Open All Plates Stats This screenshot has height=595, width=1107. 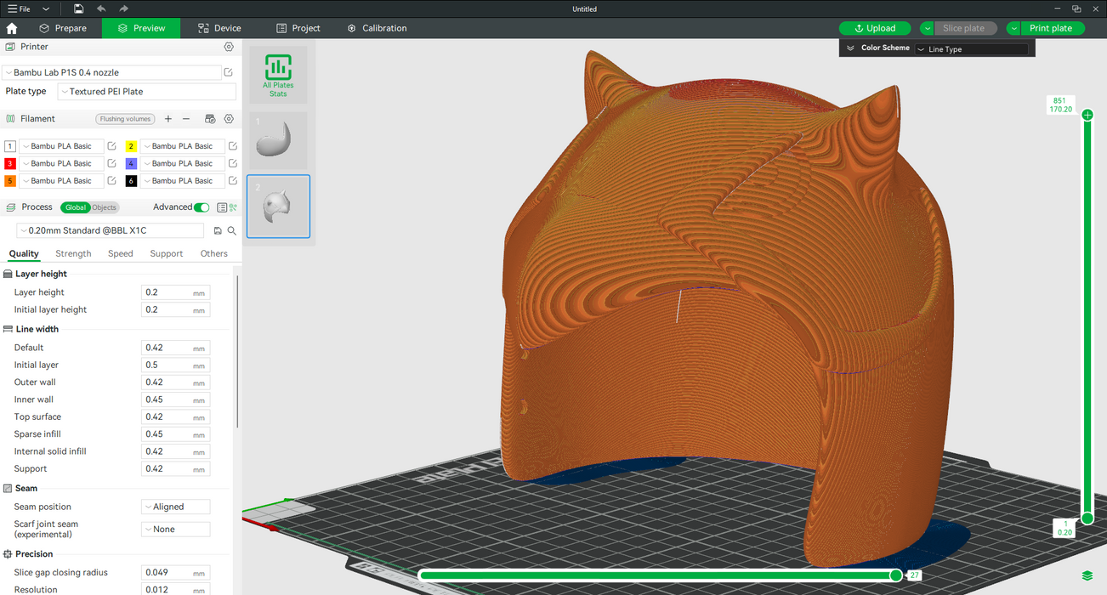[x=278, y=75]
